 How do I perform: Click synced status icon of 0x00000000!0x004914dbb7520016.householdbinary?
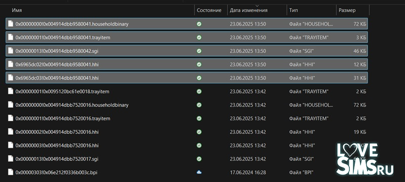click(x=199, y=105)
